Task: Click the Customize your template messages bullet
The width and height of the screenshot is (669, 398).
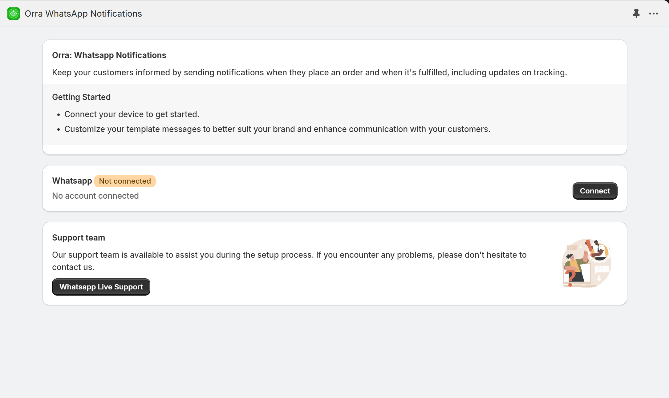Action: coord(277,129)
